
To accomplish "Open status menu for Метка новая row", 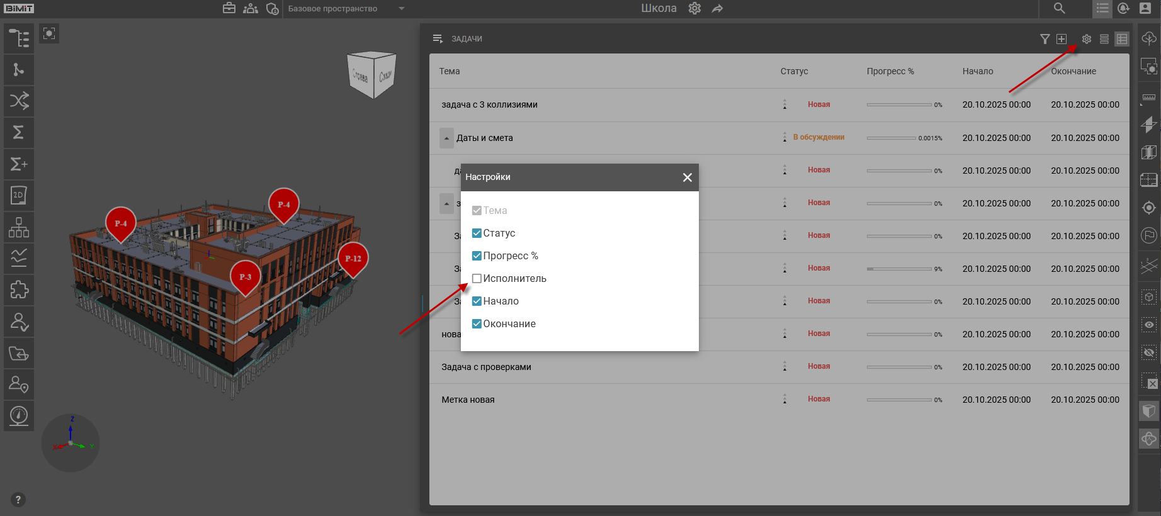I will [x=784, y=399].
